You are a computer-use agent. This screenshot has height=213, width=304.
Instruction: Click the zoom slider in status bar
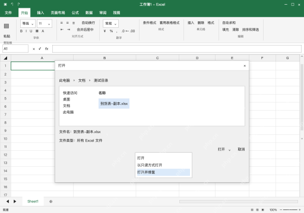pyautogui.click(x=290, y=210)
